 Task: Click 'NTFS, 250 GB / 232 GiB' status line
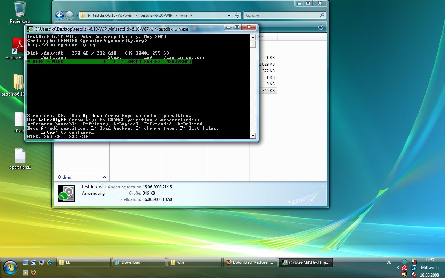coord(58,137)
